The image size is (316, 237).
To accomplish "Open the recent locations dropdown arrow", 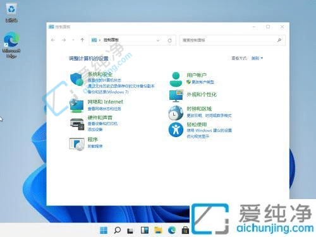I will point(73,40).
